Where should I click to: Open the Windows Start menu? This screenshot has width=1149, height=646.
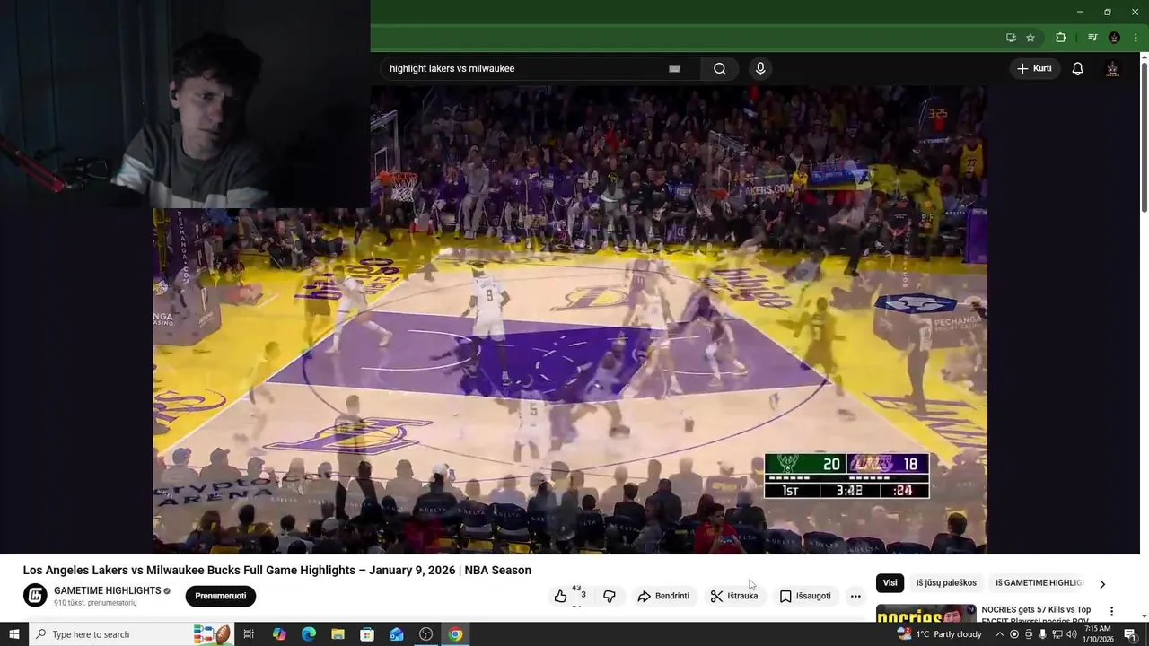pos(13,634)
